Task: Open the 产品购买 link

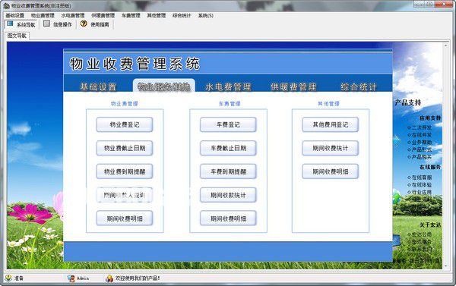Action: [x=422, y=157]
